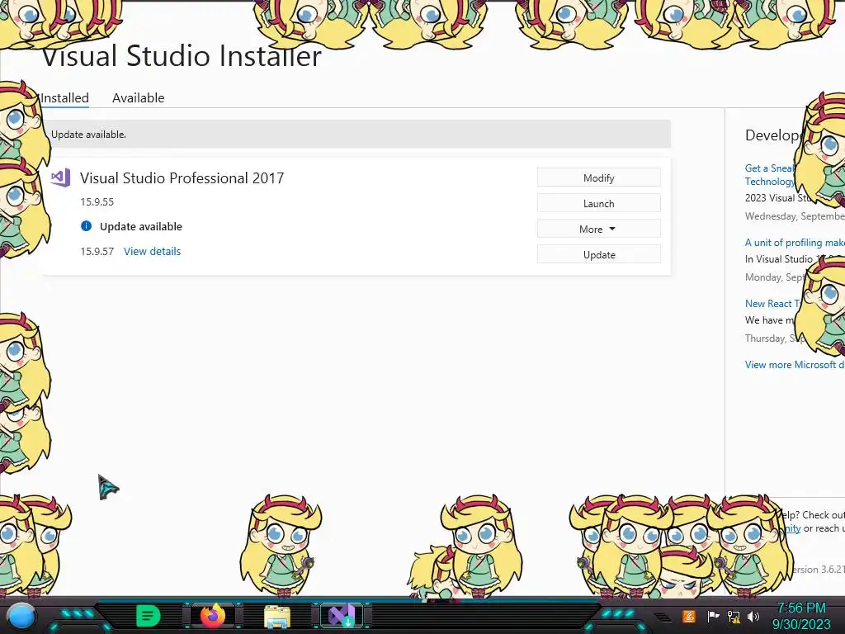Screen dimensions: 845x634
Task: Click the Update available status text
Action: pos(140,226)
